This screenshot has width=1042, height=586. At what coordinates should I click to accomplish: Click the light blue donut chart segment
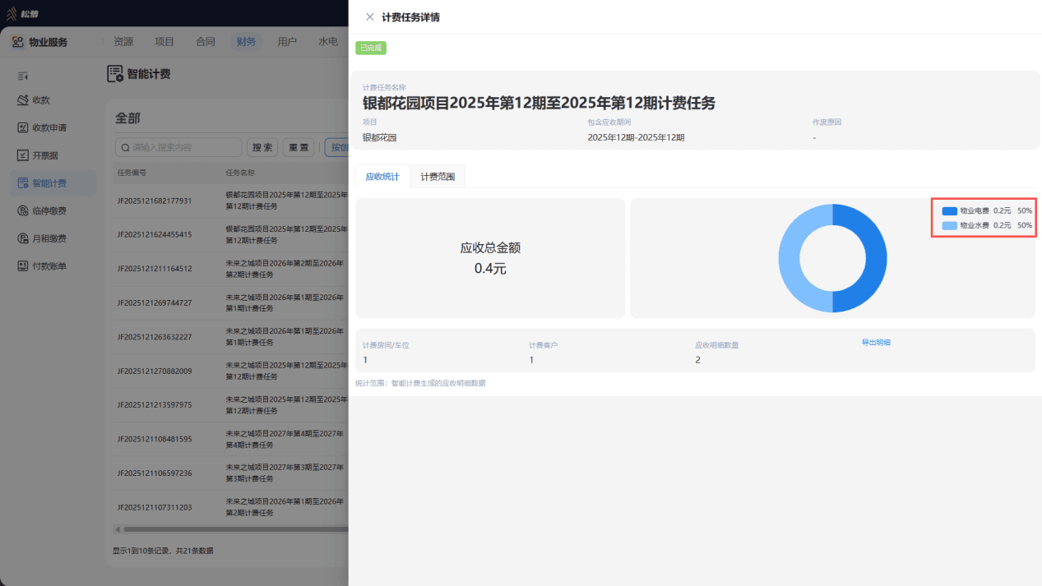point(790,258)
